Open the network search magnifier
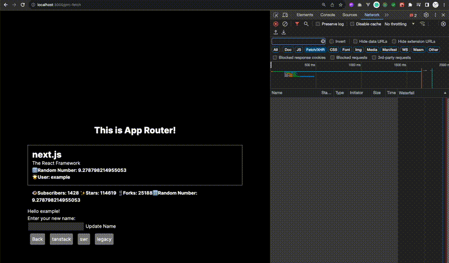Screen dimensions: 449x263 tap(306, 24)
